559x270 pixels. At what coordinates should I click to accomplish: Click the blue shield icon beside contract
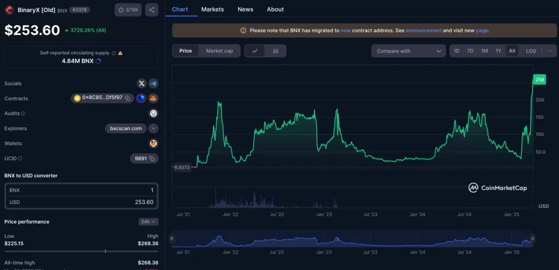click(x=141, y=98)
